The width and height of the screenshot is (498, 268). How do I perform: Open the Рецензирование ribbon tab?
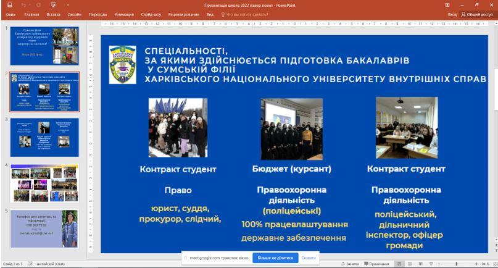pyautogui.click(x=183, y=14)
